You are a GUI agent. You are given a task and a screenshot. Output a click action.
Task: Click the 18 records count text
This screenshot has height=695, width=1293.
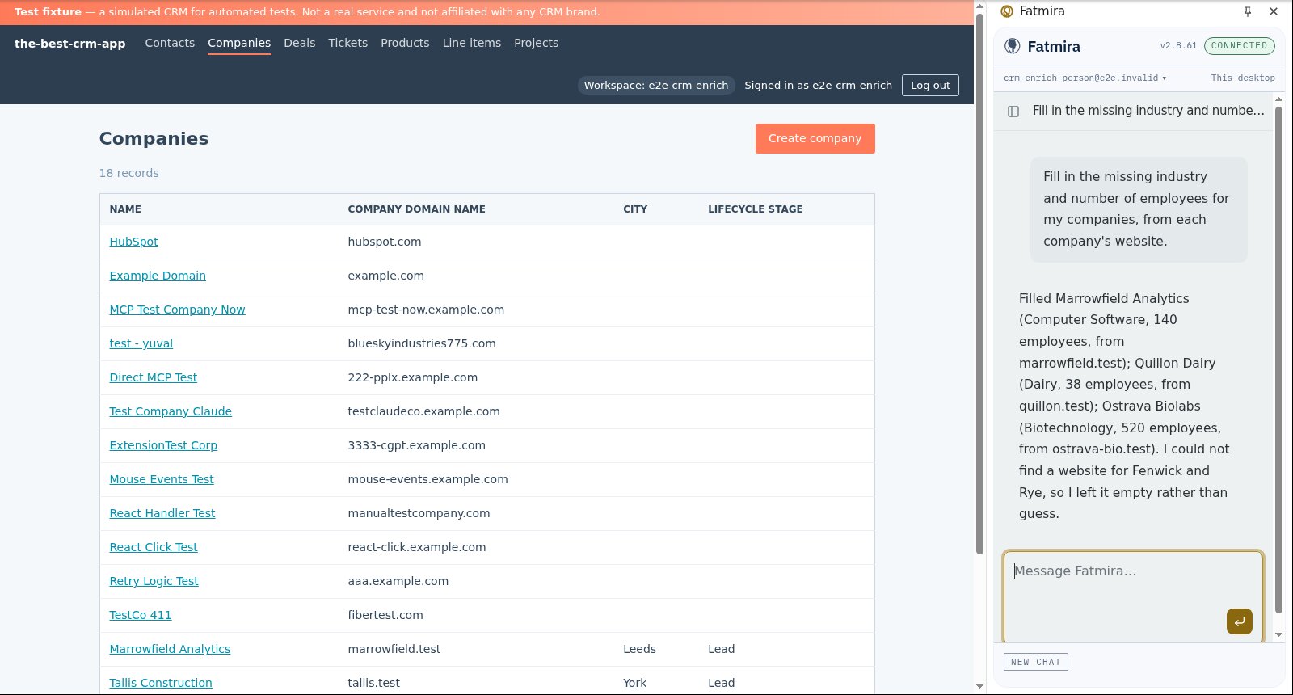128,173
